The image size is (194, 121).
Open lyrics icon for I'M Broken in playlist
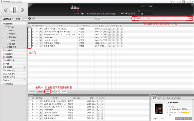(x=98, y=110)
